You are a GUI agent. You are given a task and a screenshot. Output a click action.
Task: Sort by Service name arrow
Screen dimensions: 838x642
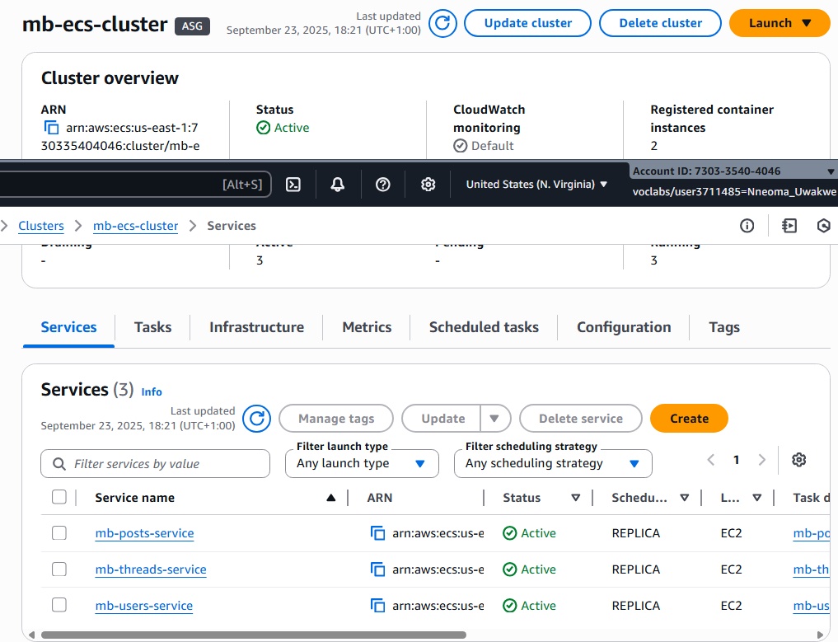tap(330, 498)
